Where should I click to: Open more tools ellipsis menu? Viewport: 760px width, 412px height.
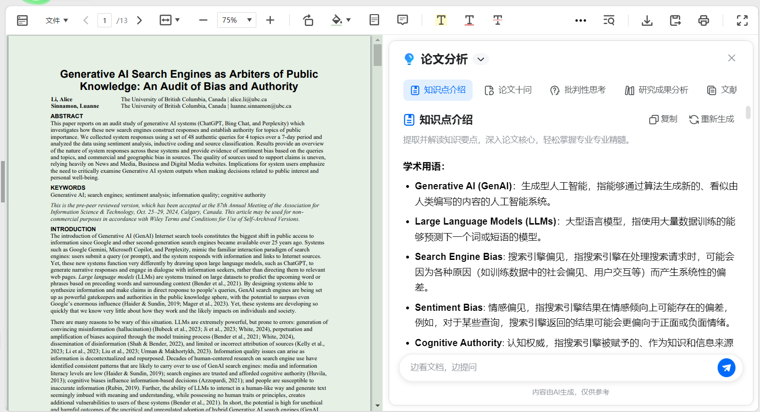coord(580,20)
